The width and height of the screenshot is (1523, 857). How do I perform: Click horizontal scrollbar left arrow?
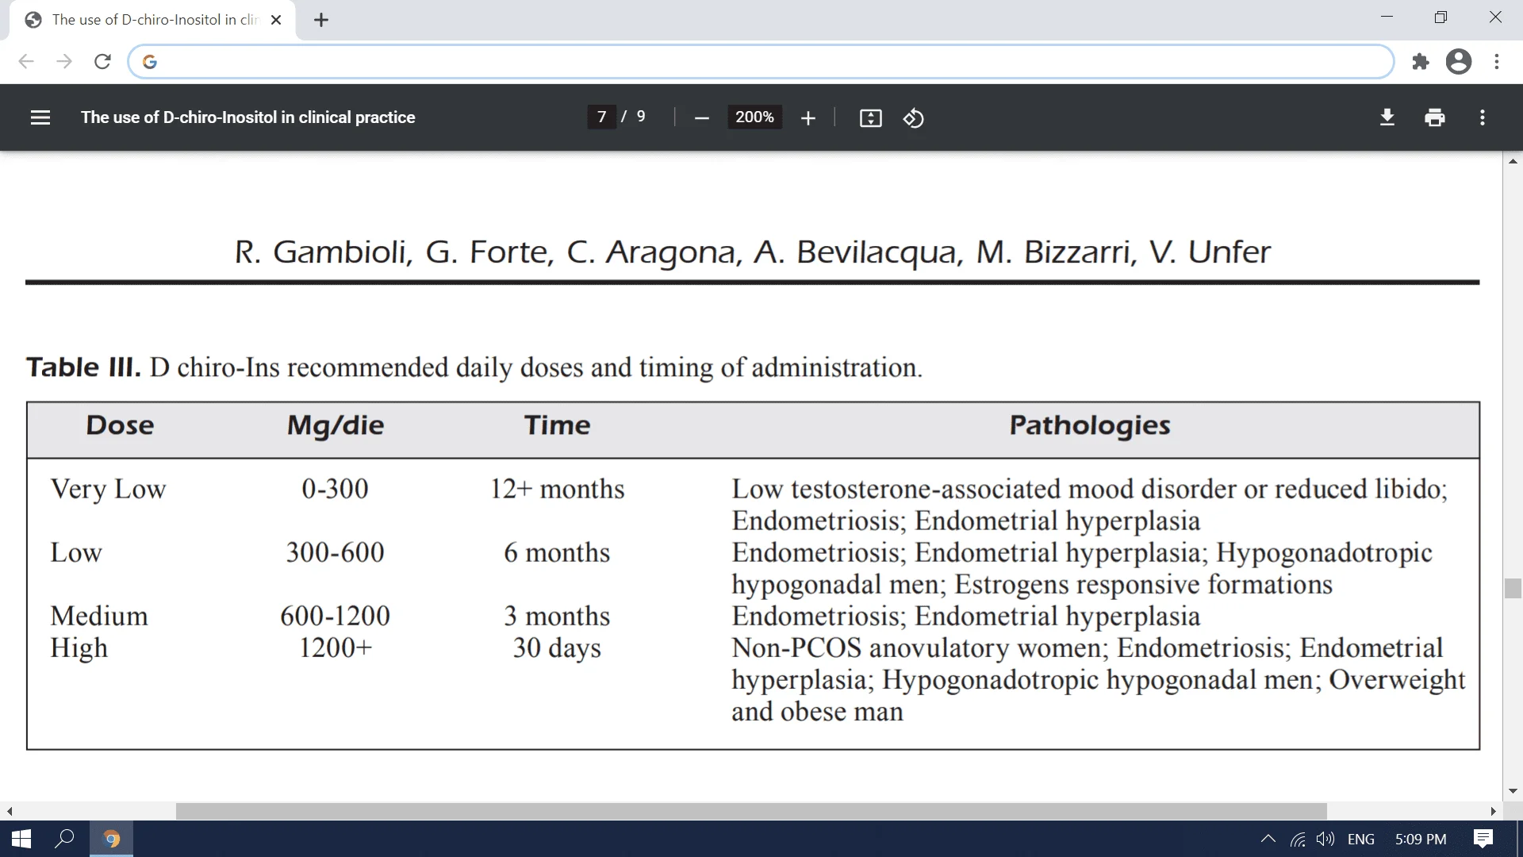coord(9,811)
